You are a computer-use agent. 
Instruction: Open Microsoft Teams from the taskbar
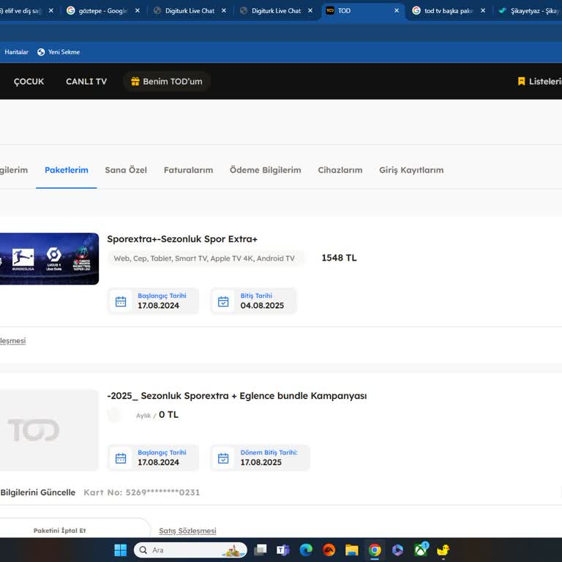(x=282, y=550)
